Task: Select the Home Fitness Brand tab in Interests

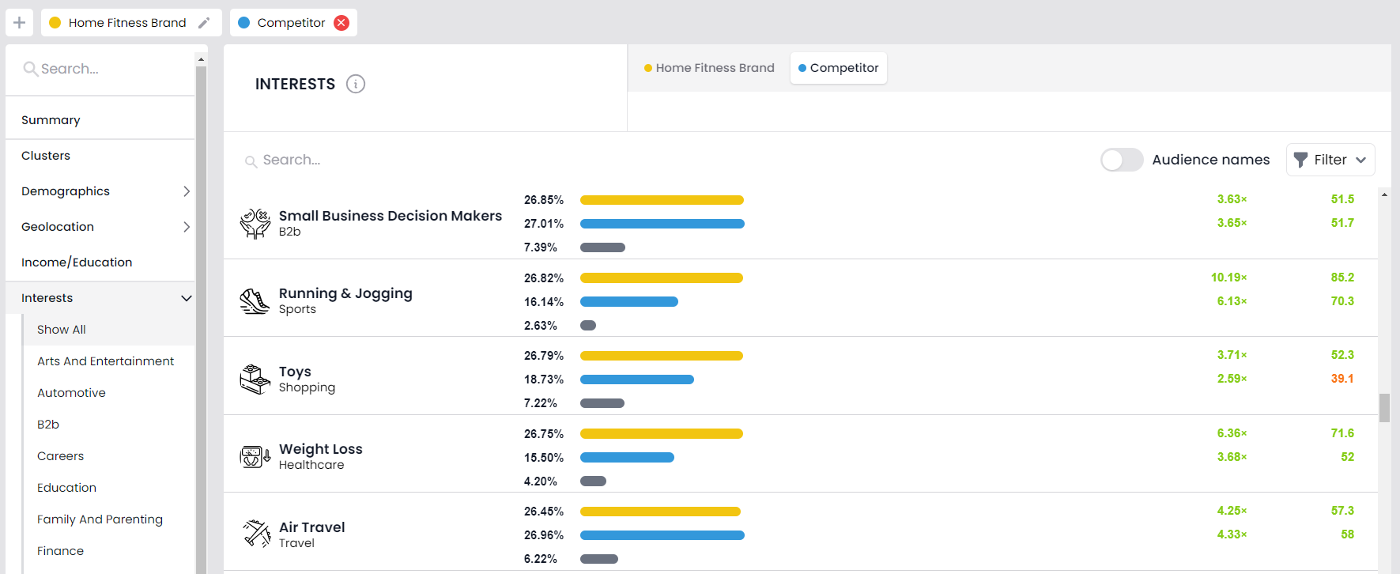Action: click(709, 68)
